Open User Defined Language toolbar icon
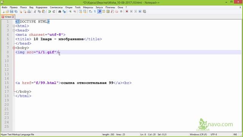This screenshot has width=243, height=137. coord(104,11)
